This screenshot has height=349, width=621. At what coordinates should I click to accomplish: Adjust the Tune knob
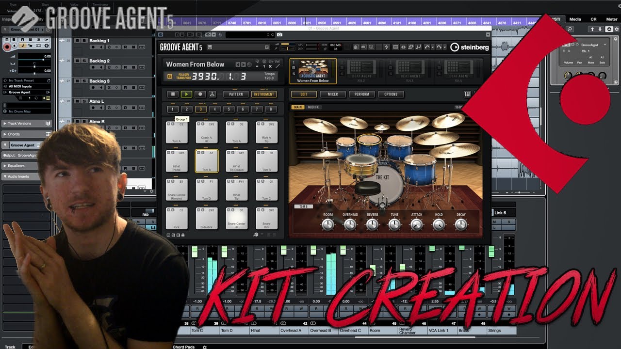point(394,224)
